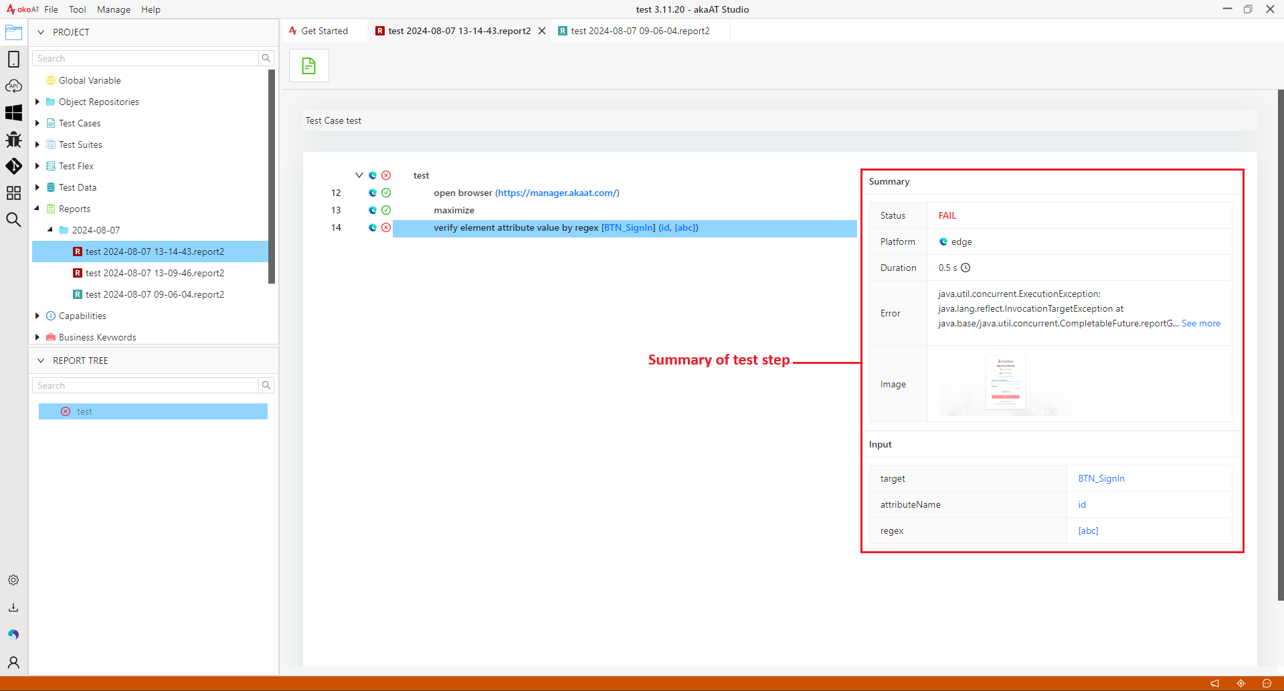Click the green report export icon
Screen dimensions: 1284x691
point(308,66)
